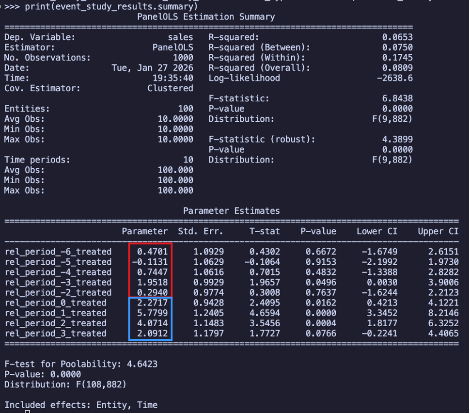Click the terminal cursor at the bottom
Screen dimensions: 470x414
28,412
